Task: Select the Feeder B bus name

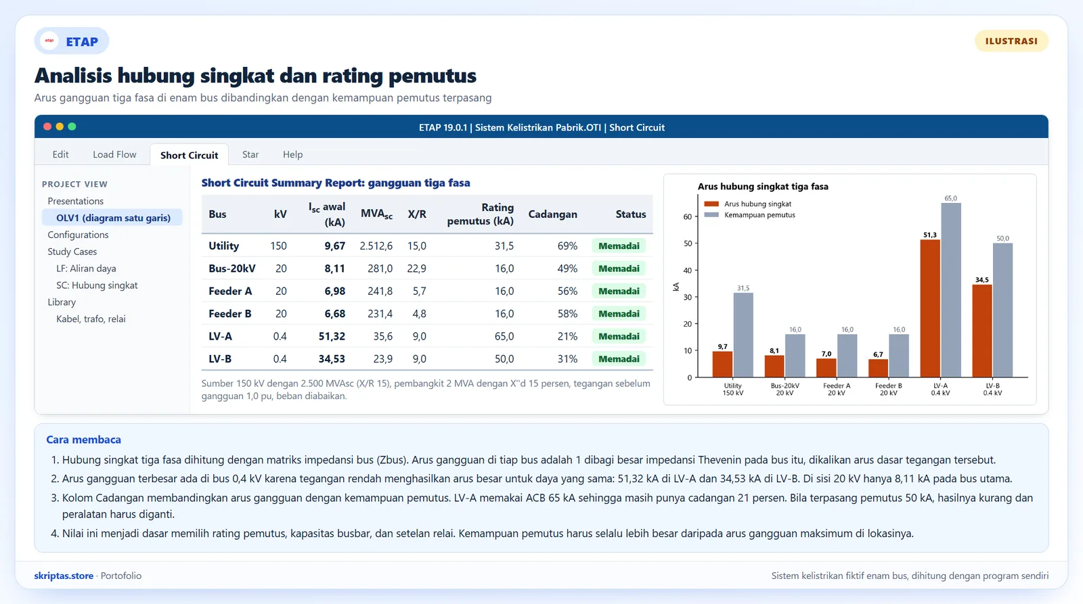Action: (x=230, y=314)
